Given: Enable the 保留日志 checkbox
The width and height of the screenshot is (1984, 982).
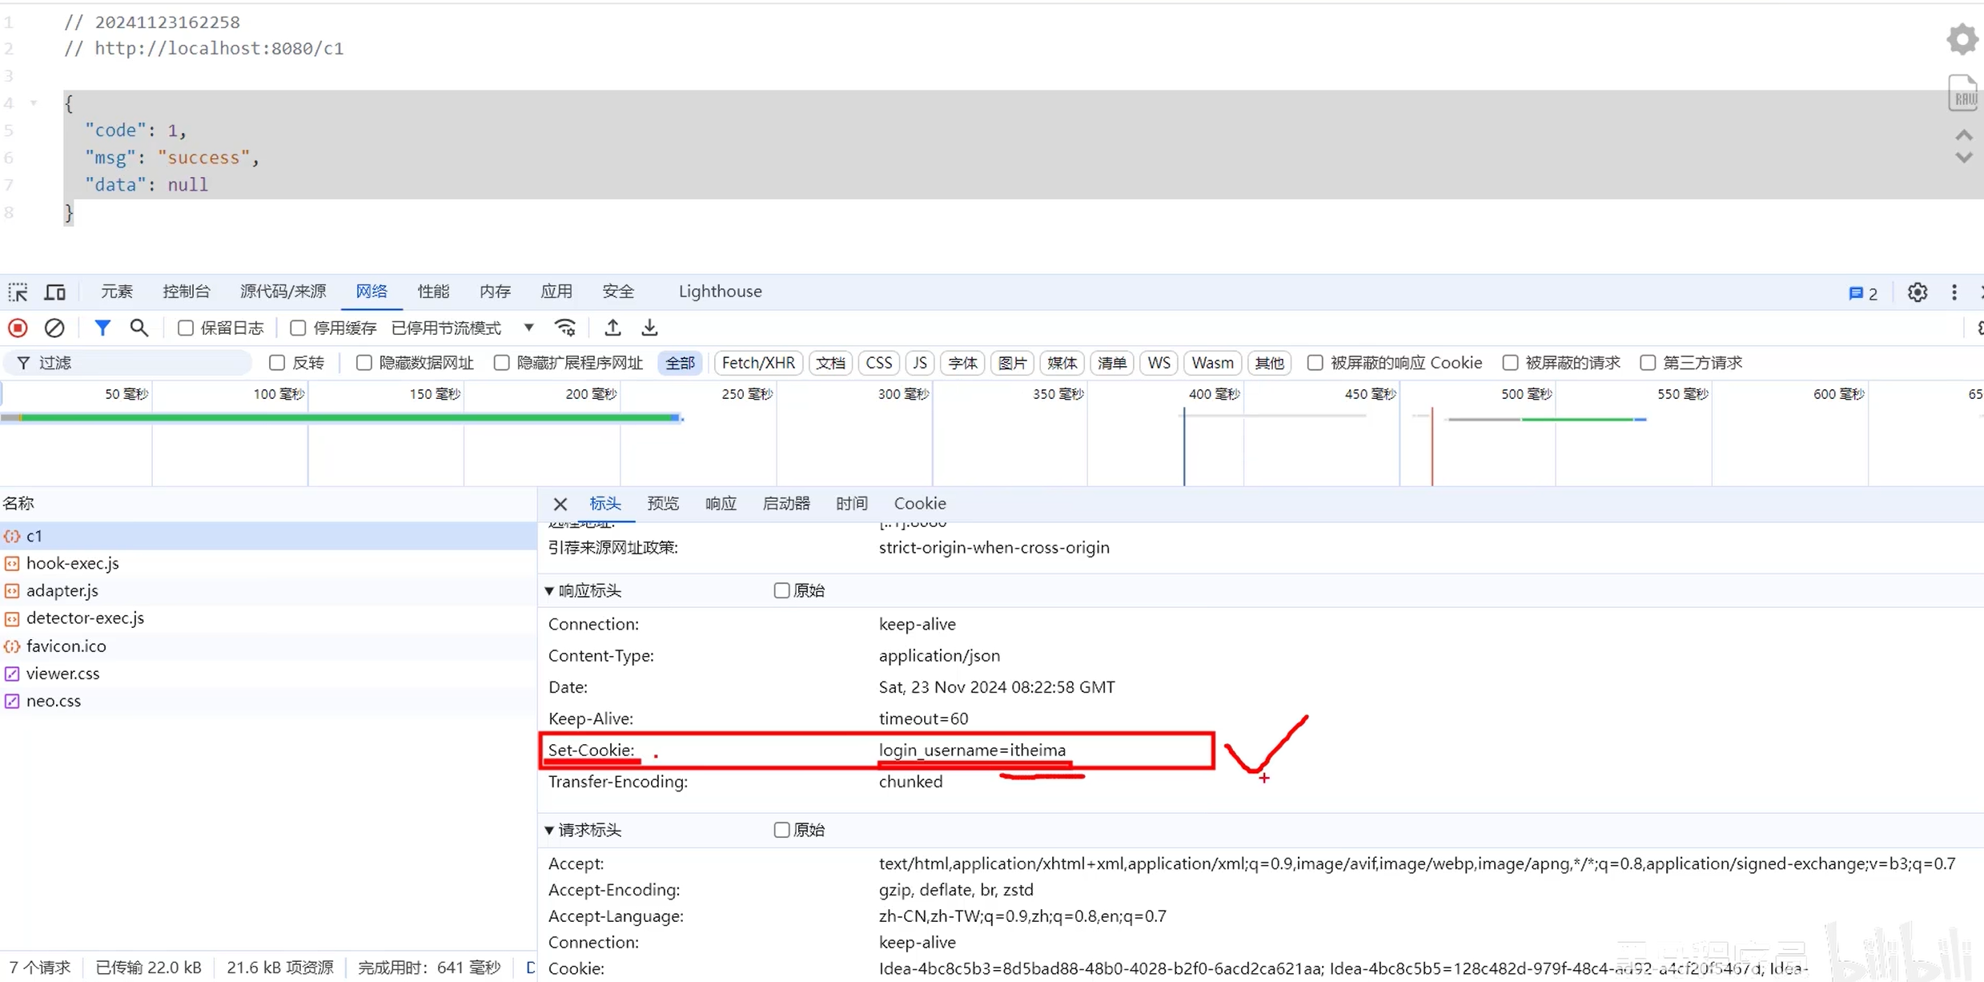Looking at the screenshot, I should click(186, 328).
